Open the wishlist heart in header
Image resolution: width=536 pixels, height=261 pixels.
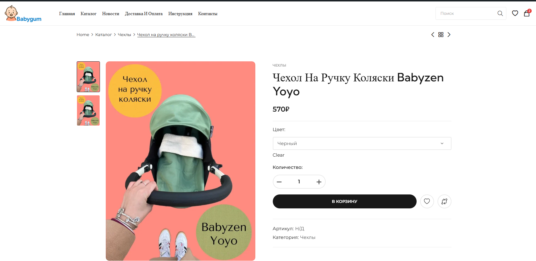(515, 13)
